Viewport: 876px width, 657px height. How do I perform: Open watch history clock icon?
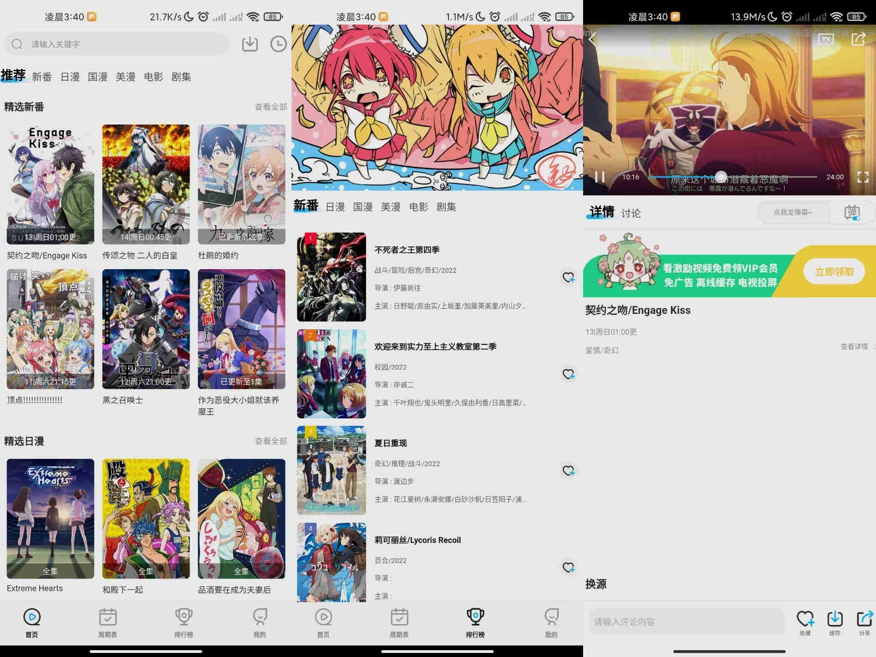278,44
